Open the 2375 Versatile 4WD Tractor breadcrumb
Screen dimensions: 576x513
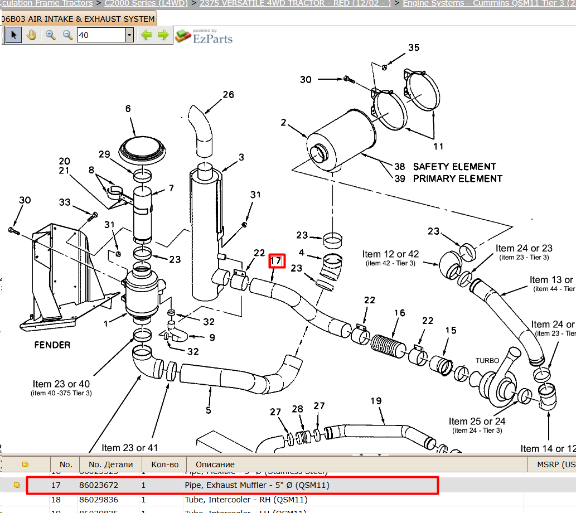click(295, 3)
